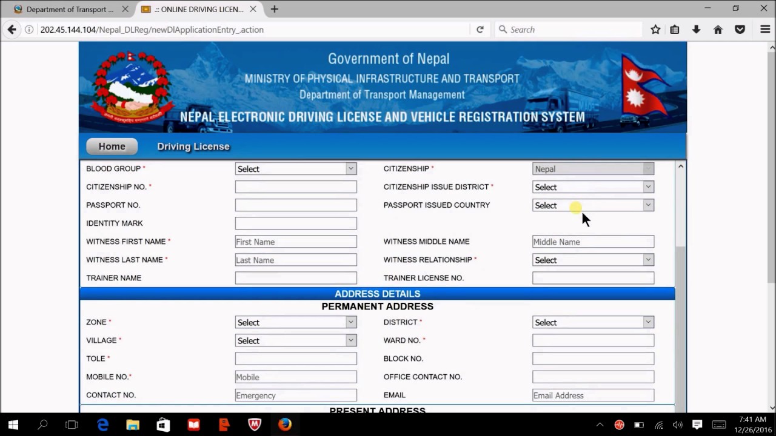Bookmark this page using the star icon

click(x=655, y=29)
